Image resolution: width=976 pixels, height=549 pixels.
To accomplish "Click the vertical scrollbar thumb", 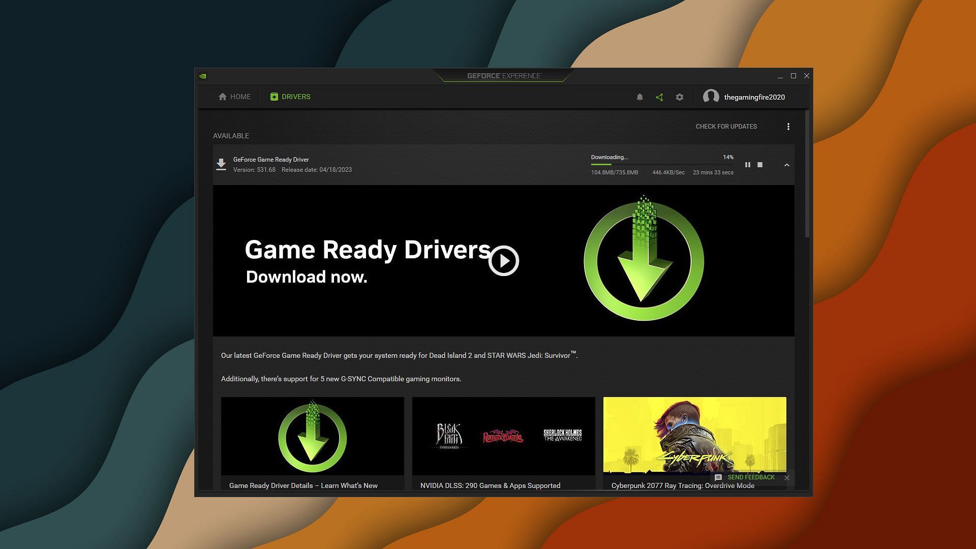I will [x=807, y=174].
